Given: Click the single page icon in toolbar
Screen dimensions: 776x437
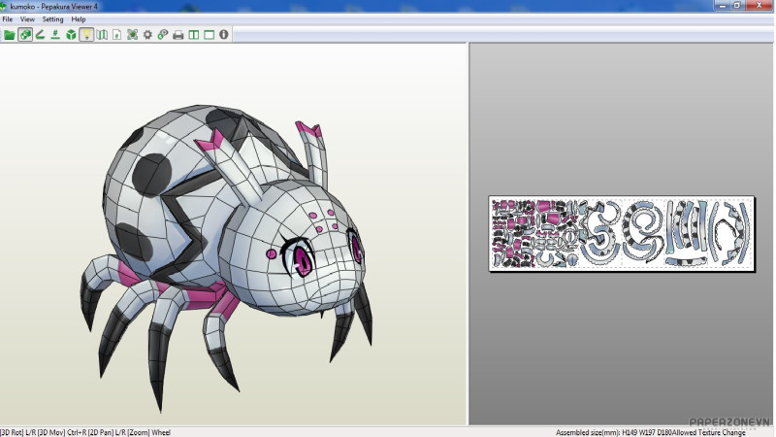Looking at the screenshot, I should coord(116,35).
